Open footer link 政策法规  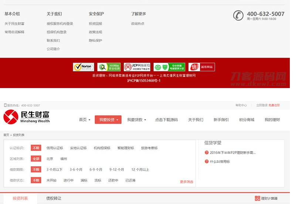(95, 32)
